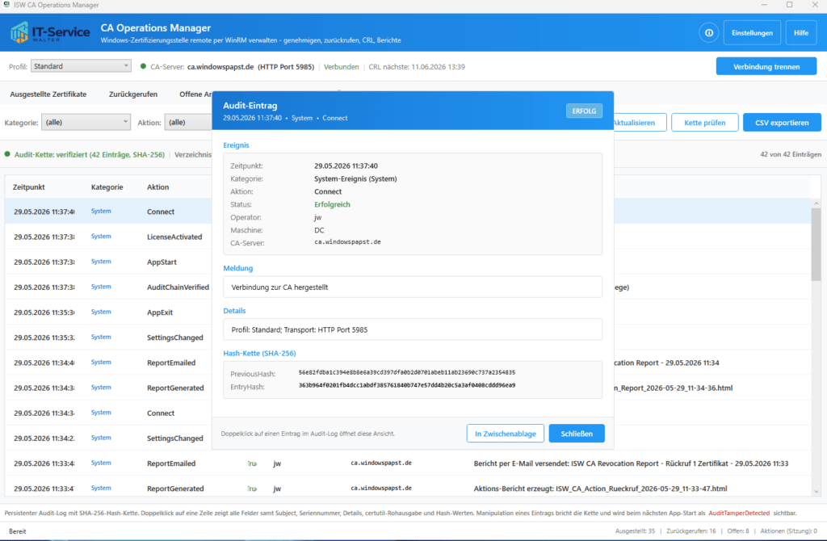Click the Aktion column header
827x541 pixels.
157,187
